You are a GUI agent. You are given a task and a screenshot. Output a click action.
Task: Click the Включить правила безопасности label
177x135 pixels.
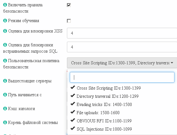point(23,8)
